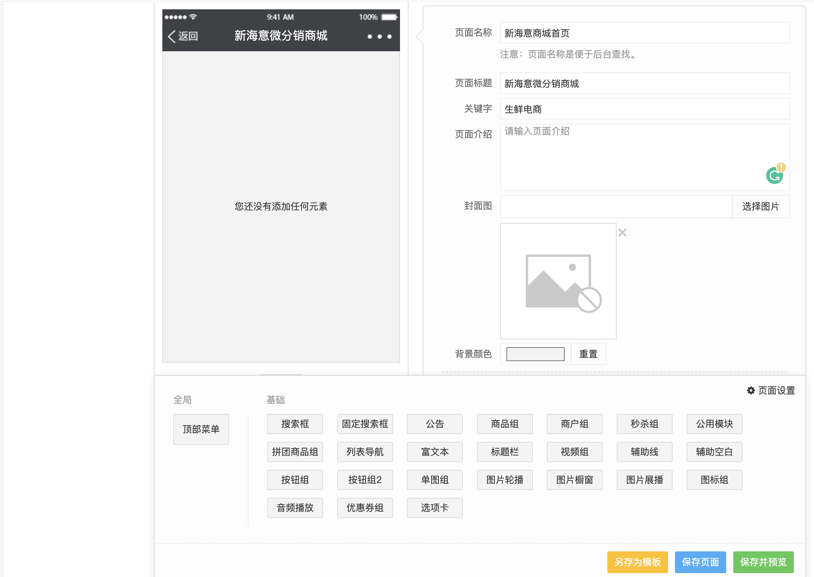Image resolution: width=814 pixels, height=577 pixels.
Task: Add the 图标组 component
Action: coord(715,480)
